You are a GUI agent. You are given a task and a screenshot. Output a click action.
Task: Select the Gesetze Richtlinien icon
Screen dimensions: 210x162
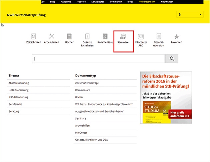click(x=88, y=36)
